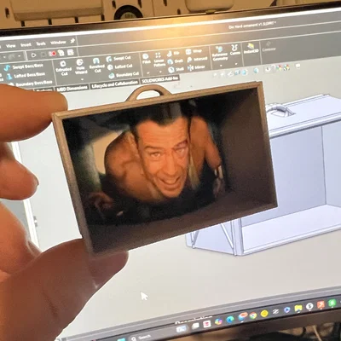Select the Swept Cut tool
Image resolution: width=341 pixels, height=341 pixels.
[118, 59]
